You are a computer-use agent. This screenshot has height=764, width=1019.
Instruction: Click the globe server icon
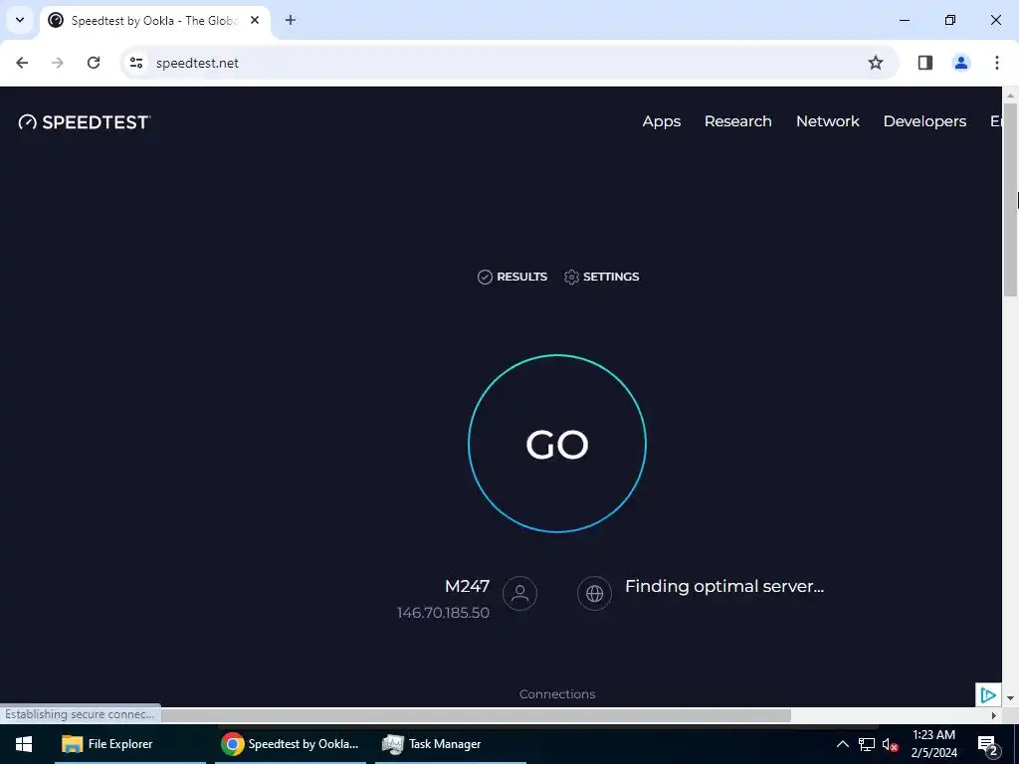pyautogui.click(x=595, y=593)
